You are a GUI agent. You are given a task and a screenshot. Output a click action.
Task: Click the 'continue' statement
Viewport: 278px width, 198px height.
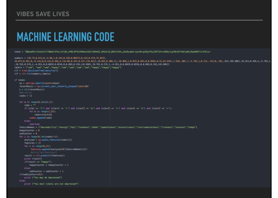point(34,124)
